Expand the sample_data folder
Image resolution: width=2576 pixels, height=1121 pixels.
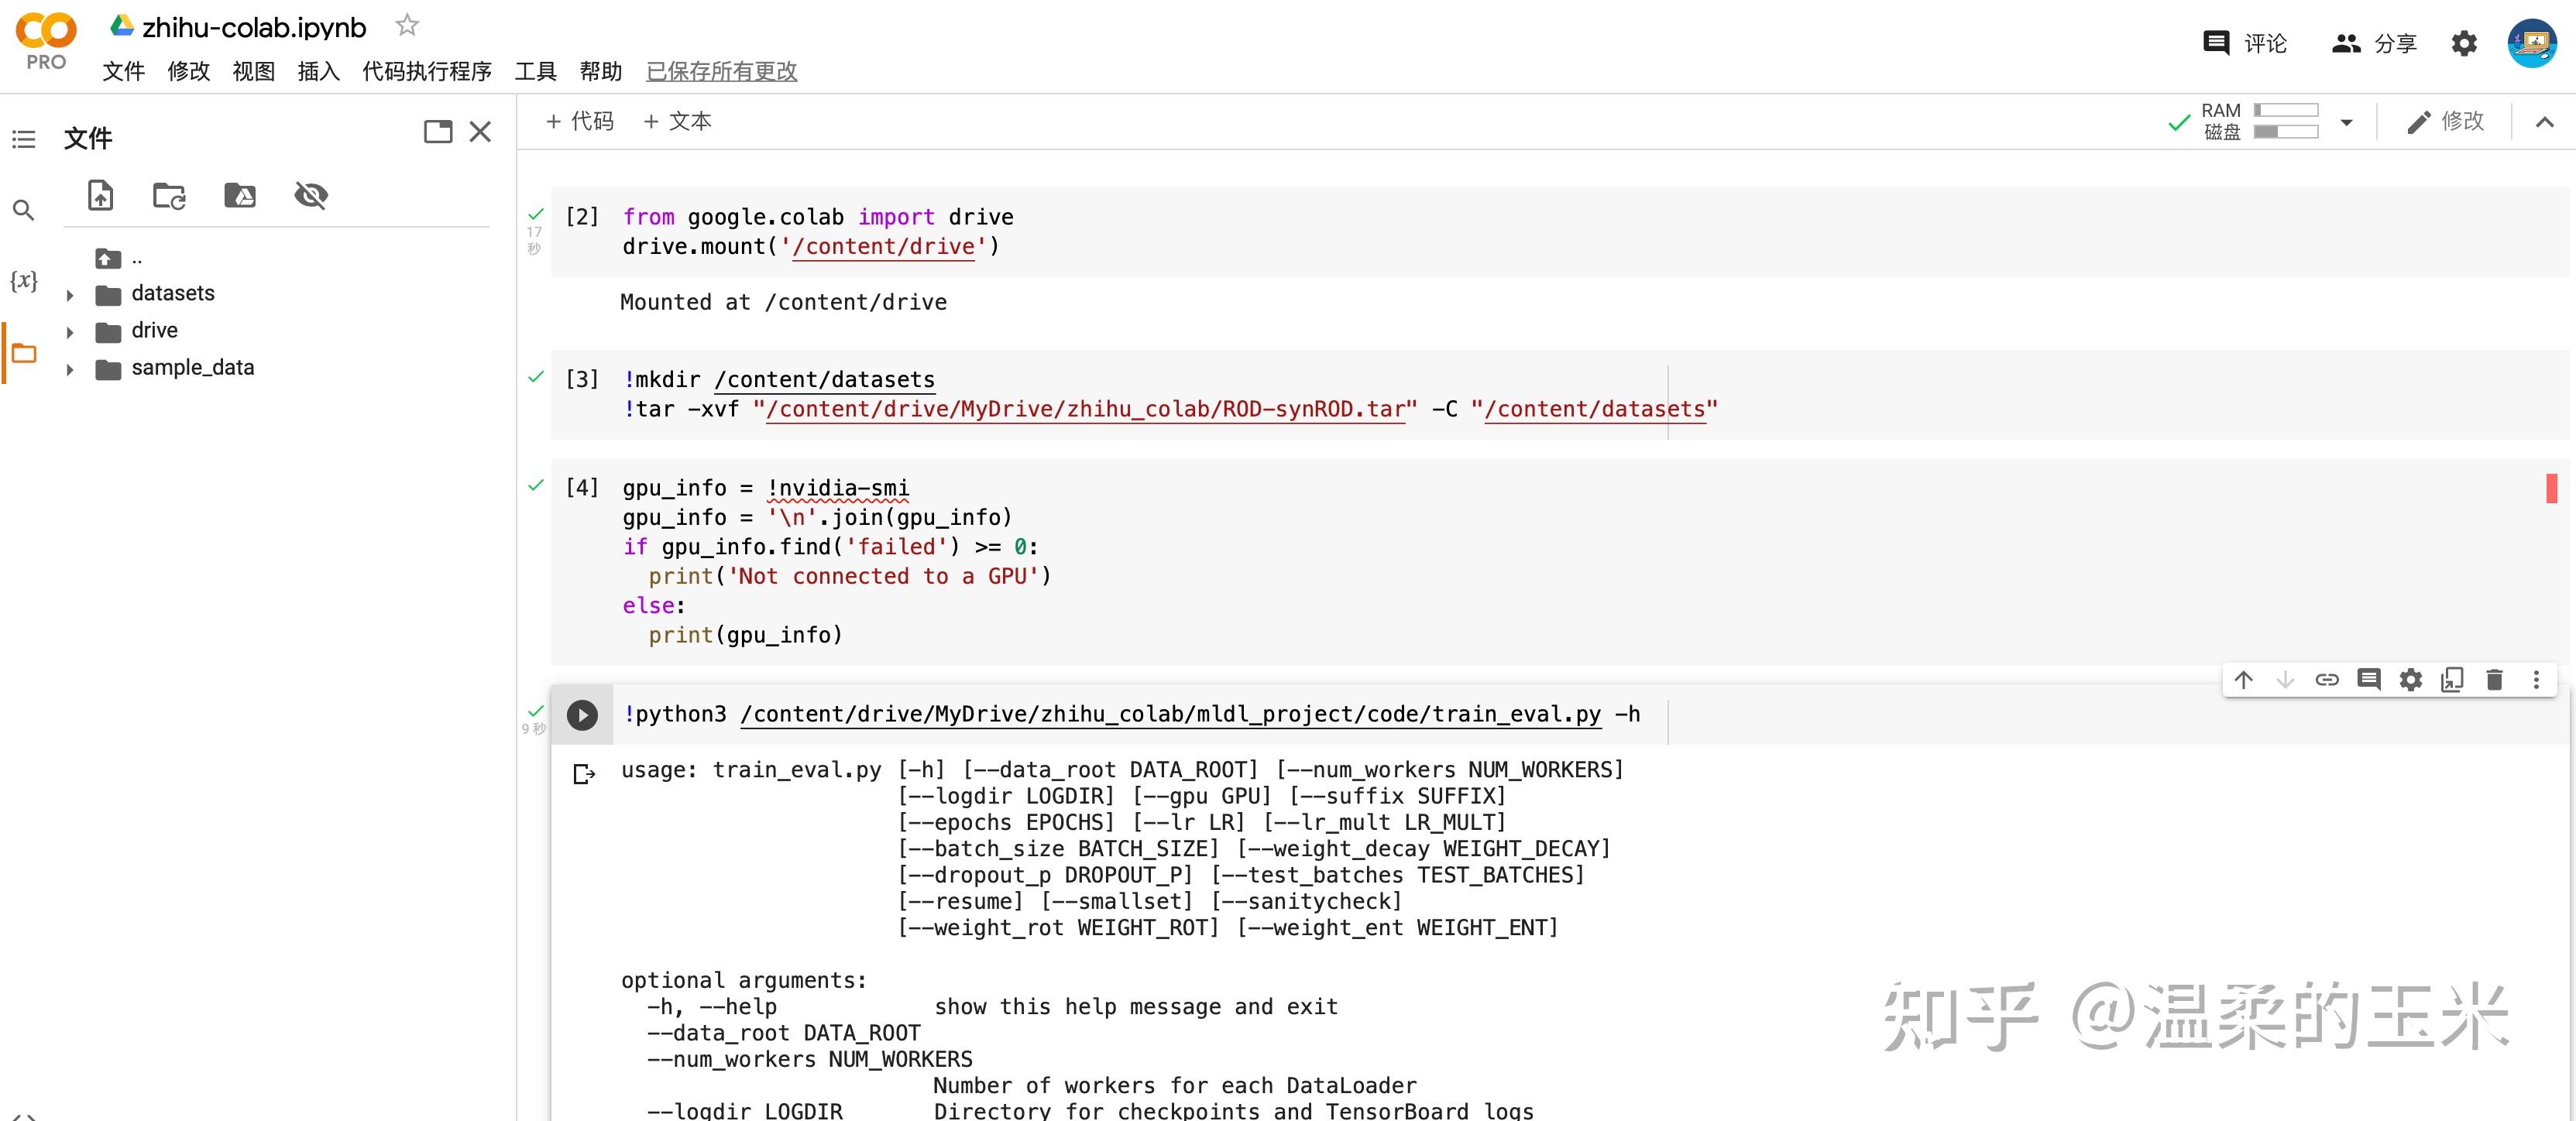70,369
